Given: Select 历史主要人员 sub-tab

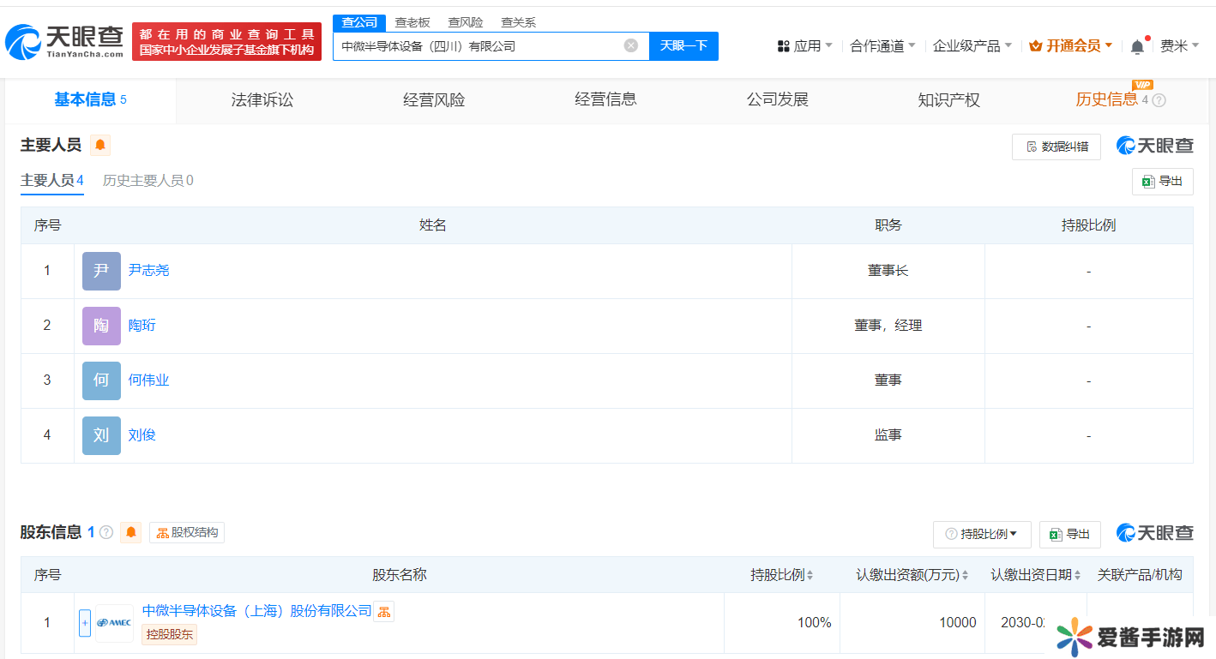Looking at the screenshot, I should [x=147, y=181].
